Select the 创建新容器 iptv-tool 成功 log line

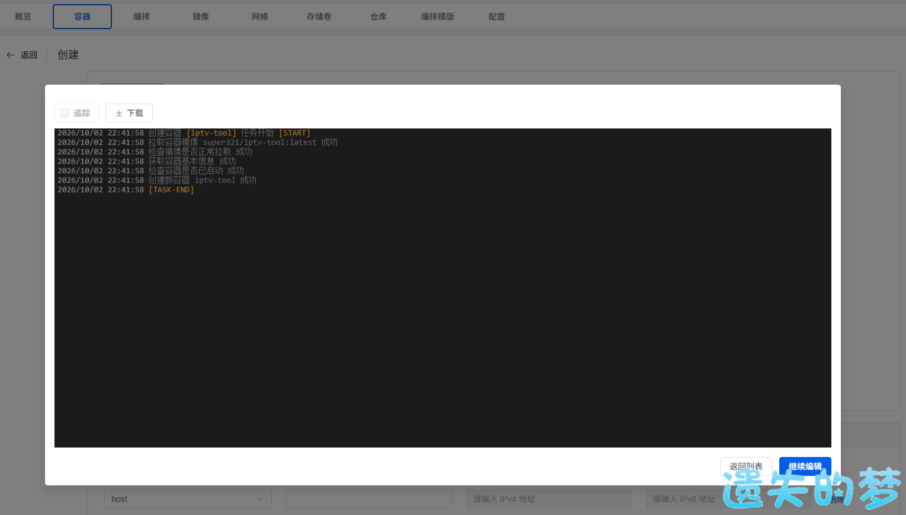157,181
